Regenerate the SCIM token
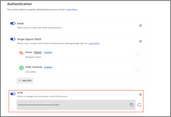Image resolution: width=171 pixels, height=117 pixels. (x=139, y=105)
